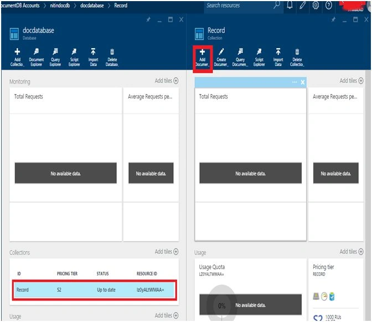372x322 pixels.
Task: Click Delete Collection in Record blade
Action: (x=297, y=58)
